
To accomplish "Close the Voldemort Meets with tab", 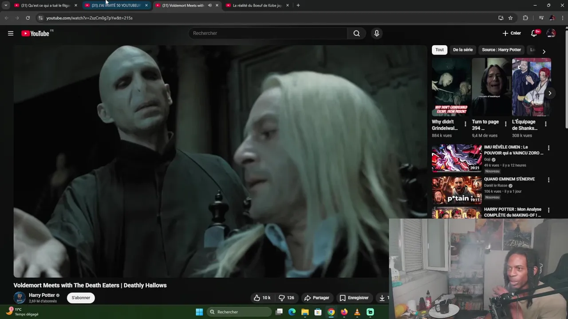I will click(x=217, y=5).
